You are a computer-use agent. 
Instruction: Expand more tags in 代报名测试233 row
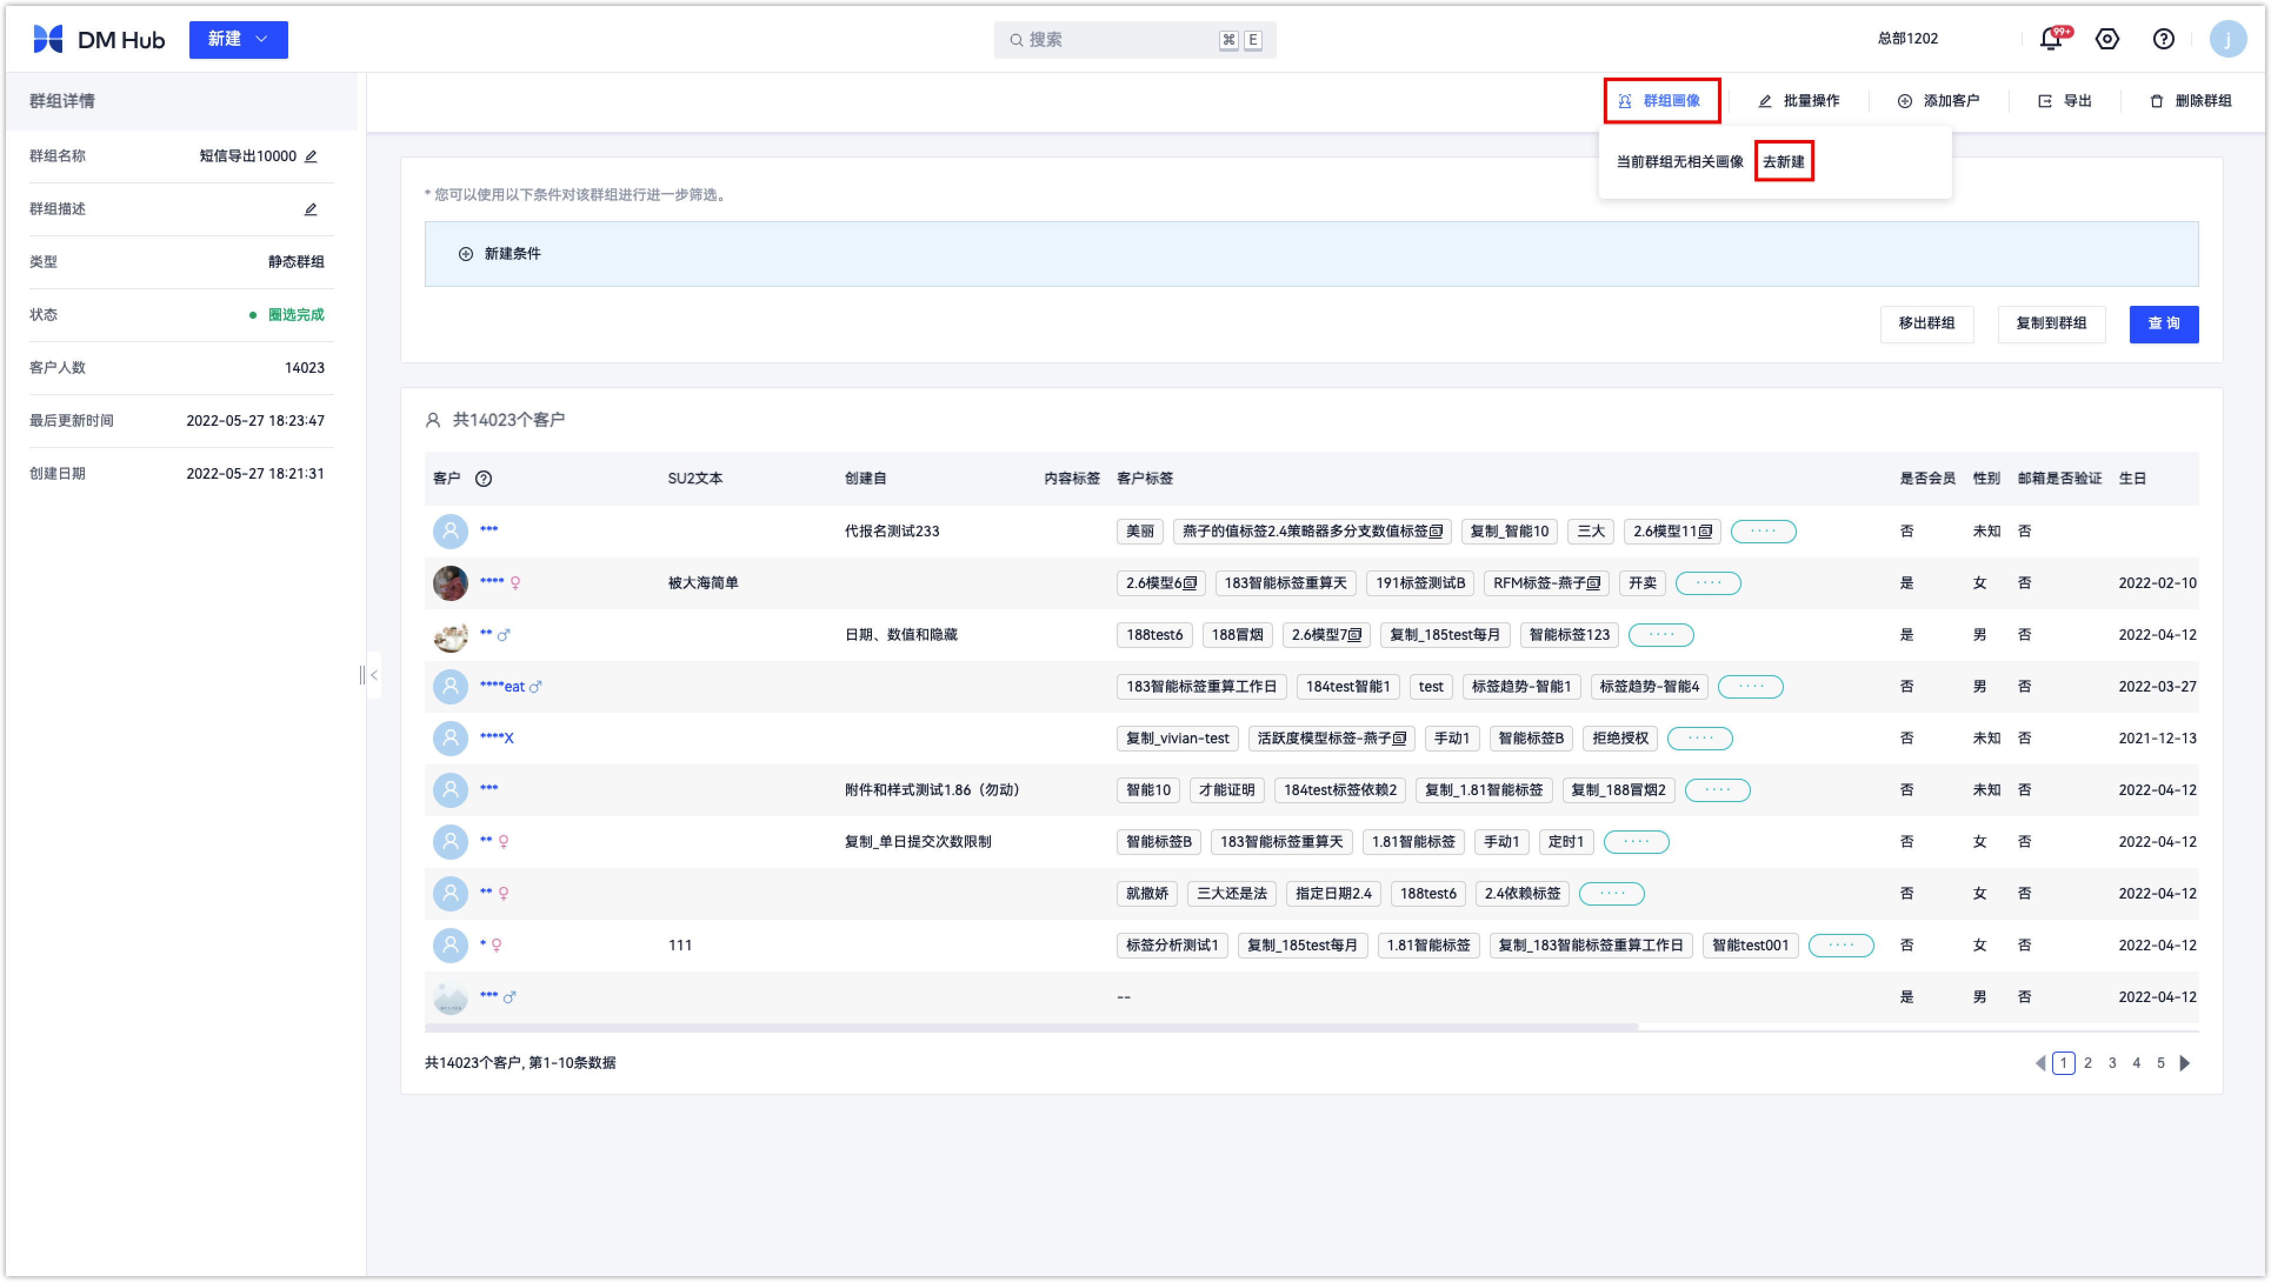tap(1763, 531)
